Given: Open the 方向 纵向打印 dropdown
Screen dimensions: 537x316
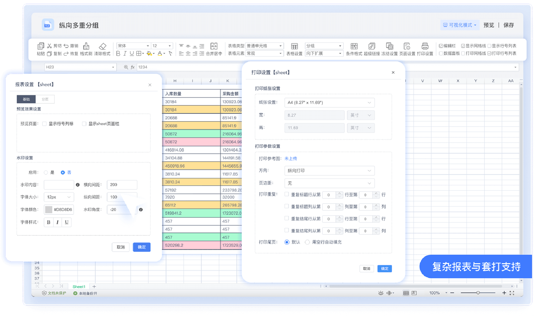Looking at the screenshot, I should point(329,171).
